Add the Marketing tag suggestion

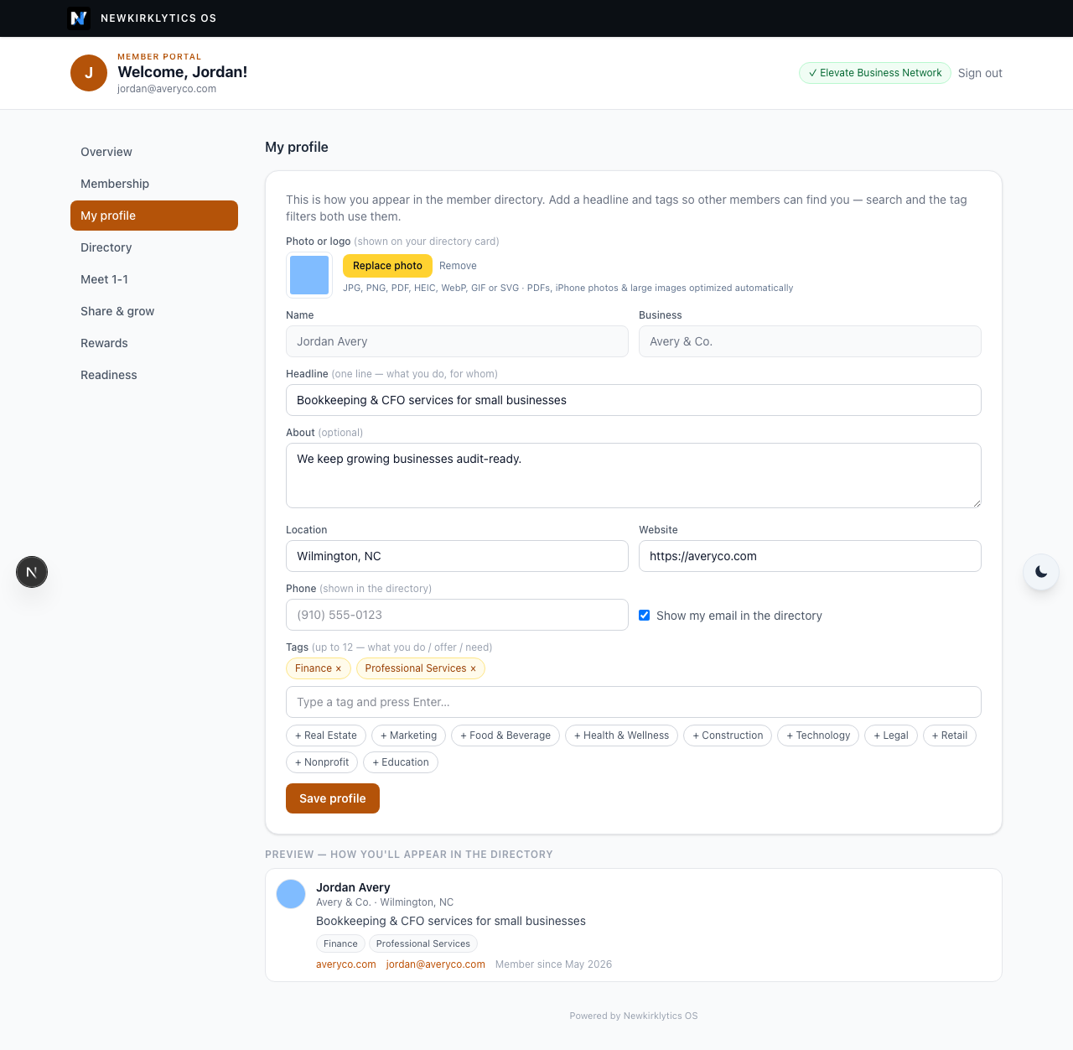coord(409,736)
